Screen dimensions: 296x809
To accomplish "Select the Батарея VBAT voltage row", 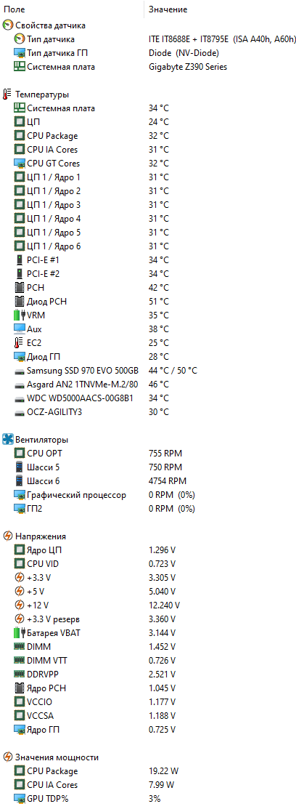I will [148, 632].
